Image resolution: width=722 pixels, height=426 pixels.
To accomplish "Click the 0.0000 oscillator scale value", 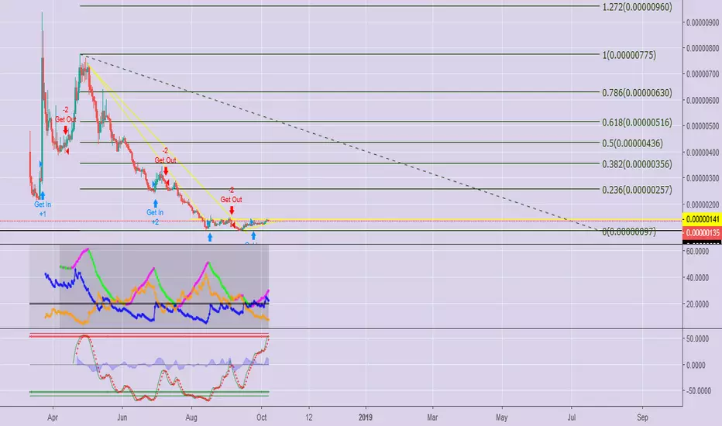I will (696, 365).
